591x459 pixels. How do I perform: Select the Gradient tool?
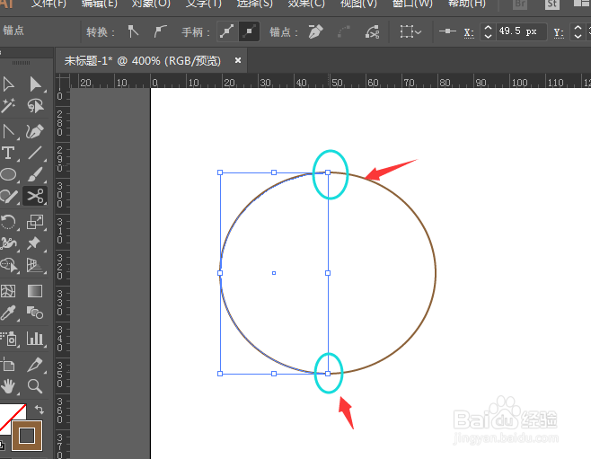coord(35,291)
